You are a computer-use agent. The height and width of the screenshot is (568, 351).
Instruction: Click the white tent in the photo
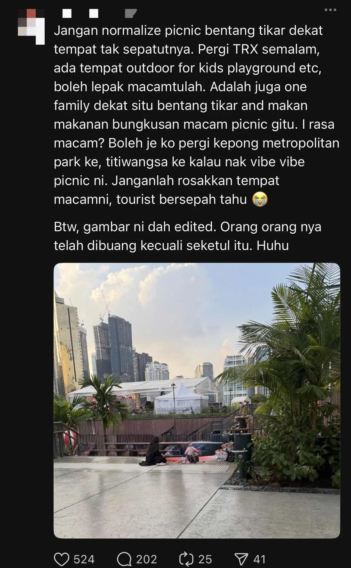(x=181, y=398)
